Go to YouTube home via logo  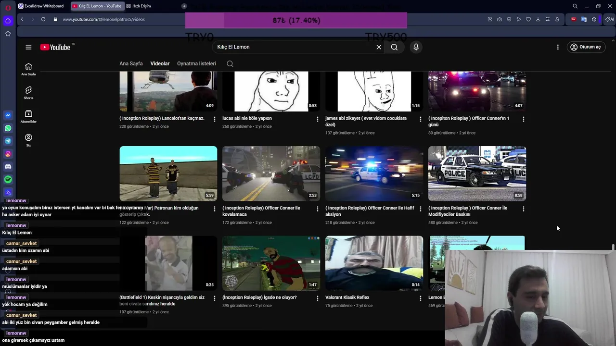coord(55,47)
